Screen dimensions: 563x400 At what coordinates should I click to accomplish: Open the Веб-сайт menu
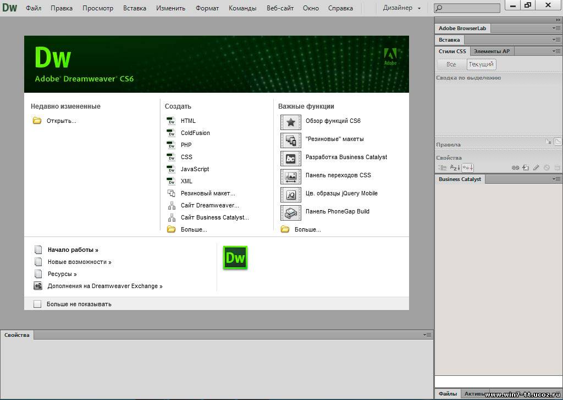(x=280, y=8)
